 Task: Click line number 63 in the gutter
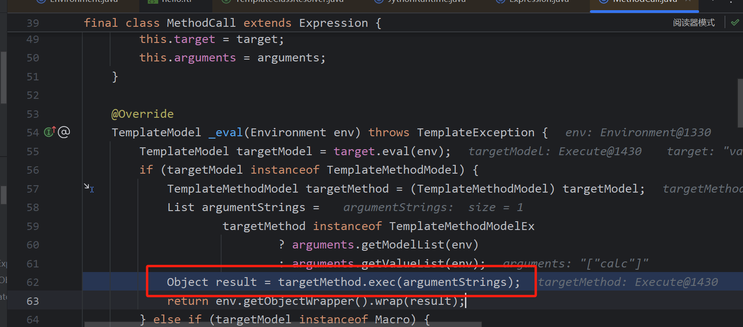[x=33, y=301]
